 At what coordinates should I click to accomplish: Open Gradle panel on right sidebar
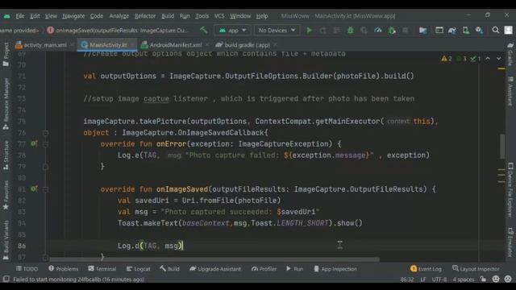(510, 54)
